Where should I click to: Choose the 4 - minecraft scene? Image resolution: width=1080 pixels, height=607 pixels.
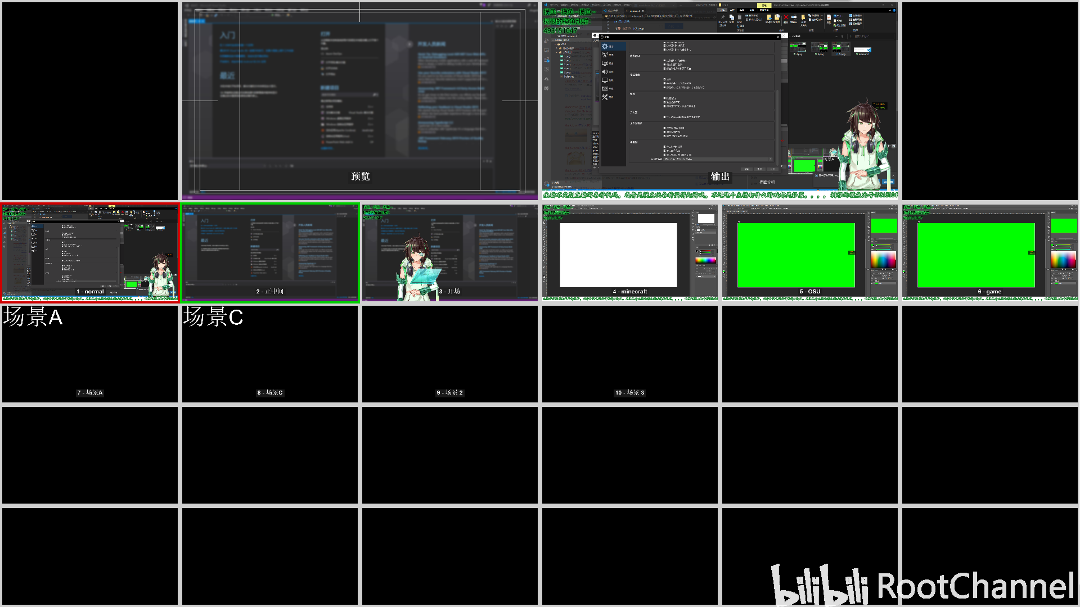click(630, 253)
